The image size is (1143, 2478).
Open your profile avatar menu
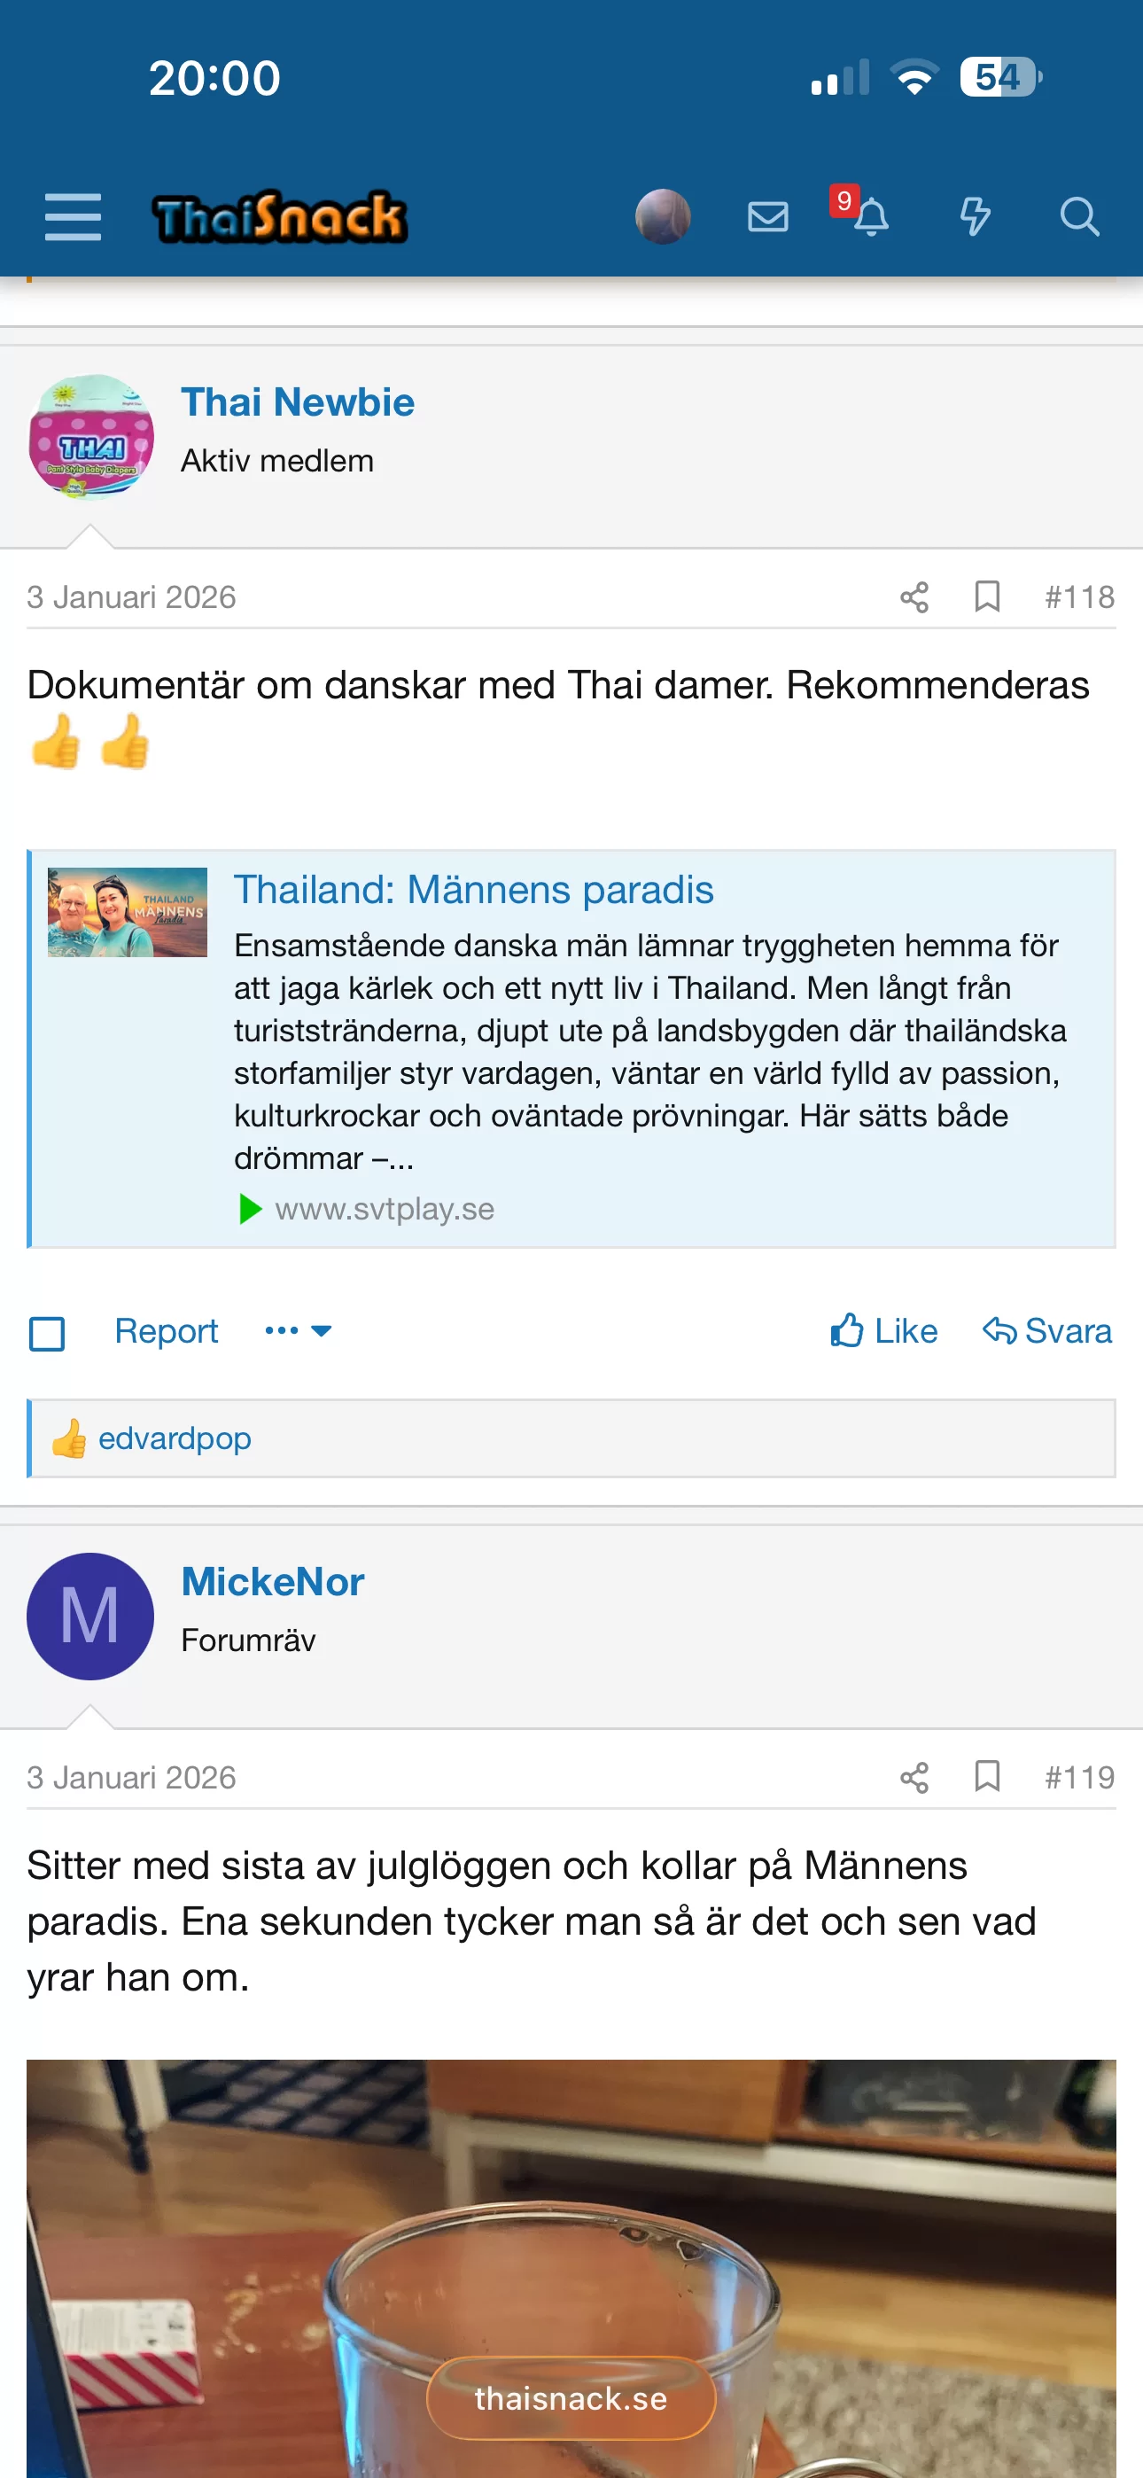[x=663, y=216]
